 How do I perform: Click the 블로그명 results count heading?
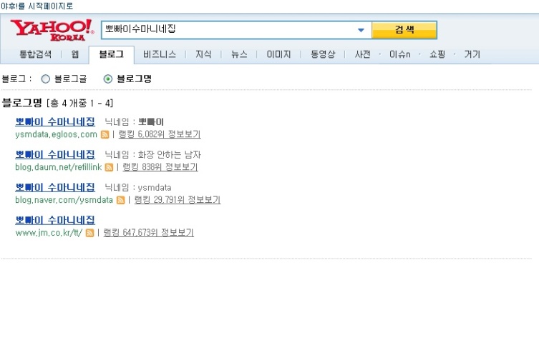click(x=57, y=103)
